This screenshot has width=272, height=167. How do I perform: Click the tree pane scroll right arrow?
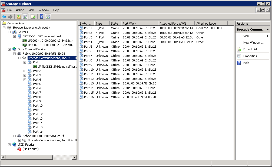[74, 158]
